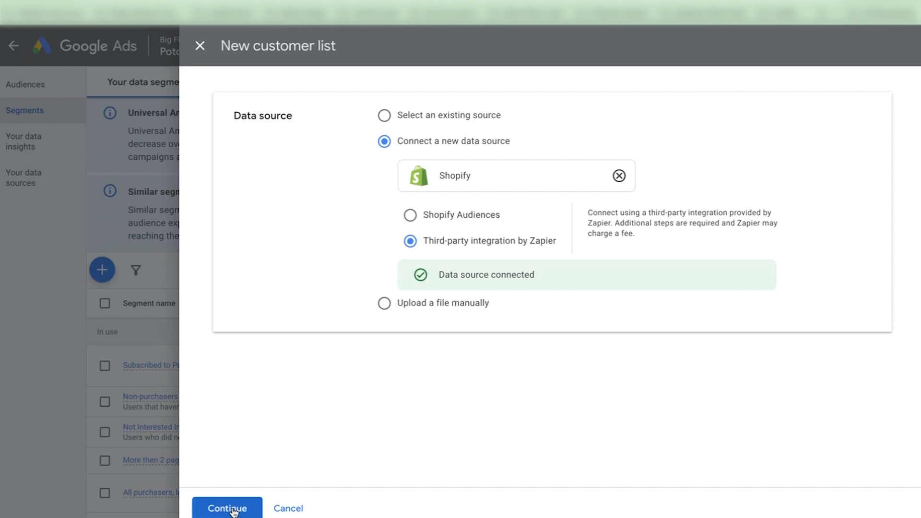Open Segments in the left sidebar
This screenshot has height=518, width=921.
click(x=25, y=110)
